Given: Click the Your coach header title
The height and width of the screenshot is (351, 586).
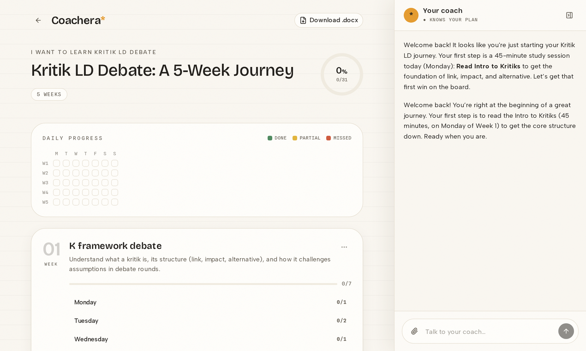Looking at the screenshot, I should pyautogui.click(x=442, y=11).
